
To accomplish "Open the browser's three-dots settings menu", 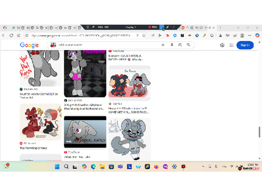I will (x=249, y=35).
